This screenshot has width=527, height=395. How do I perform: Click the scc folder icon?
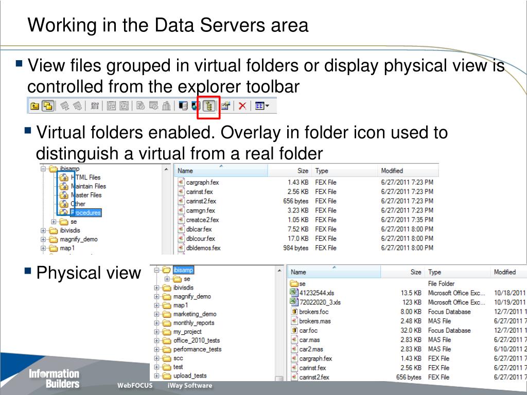(x=167, y=358)
